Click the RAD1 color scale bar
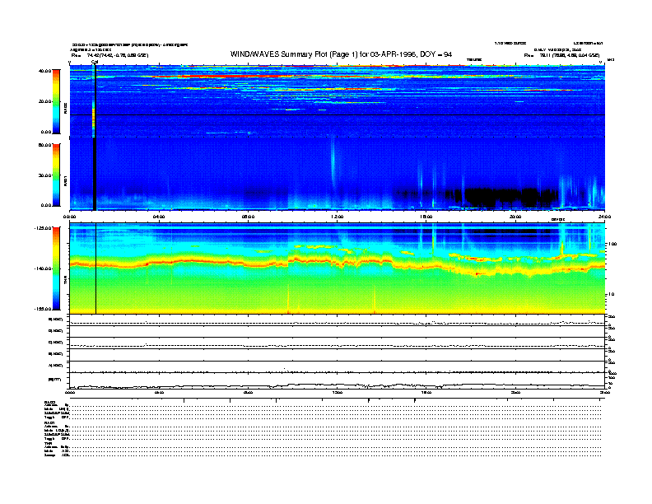 coord(56,175)
